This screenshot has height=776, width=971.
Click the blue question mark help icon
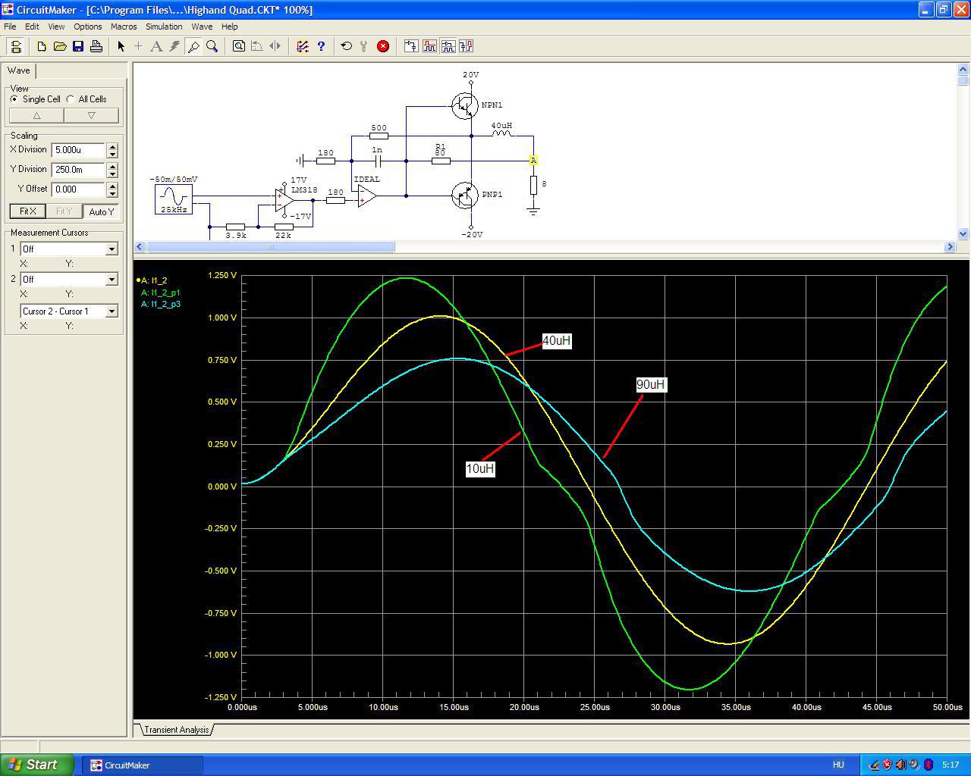(x=321, y=46)
